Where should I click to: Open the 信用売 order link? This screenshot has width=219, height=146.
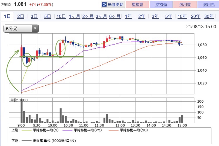(208, 4)
